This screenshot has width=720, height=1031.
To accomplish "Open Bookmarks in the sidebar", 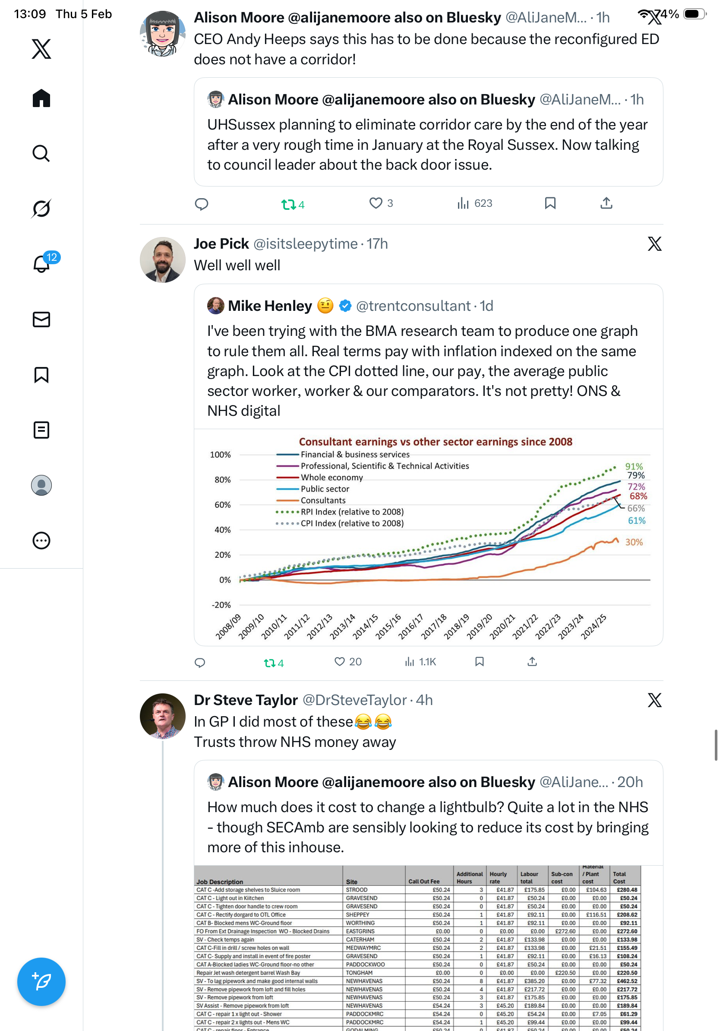I will pyautogui.click(x=41, y=374).
